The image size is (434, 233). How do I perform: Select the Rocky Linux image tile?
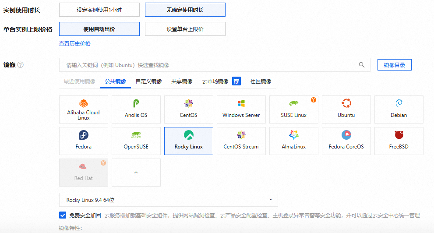click(189, 141)
